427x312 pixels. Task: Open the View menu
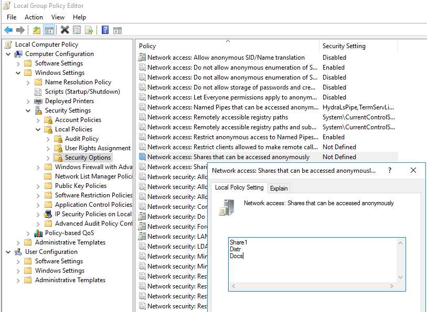58,17
